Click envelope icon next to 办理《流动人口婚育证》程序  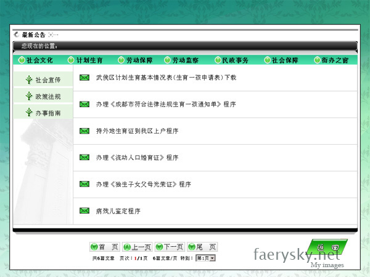point(84,158)
